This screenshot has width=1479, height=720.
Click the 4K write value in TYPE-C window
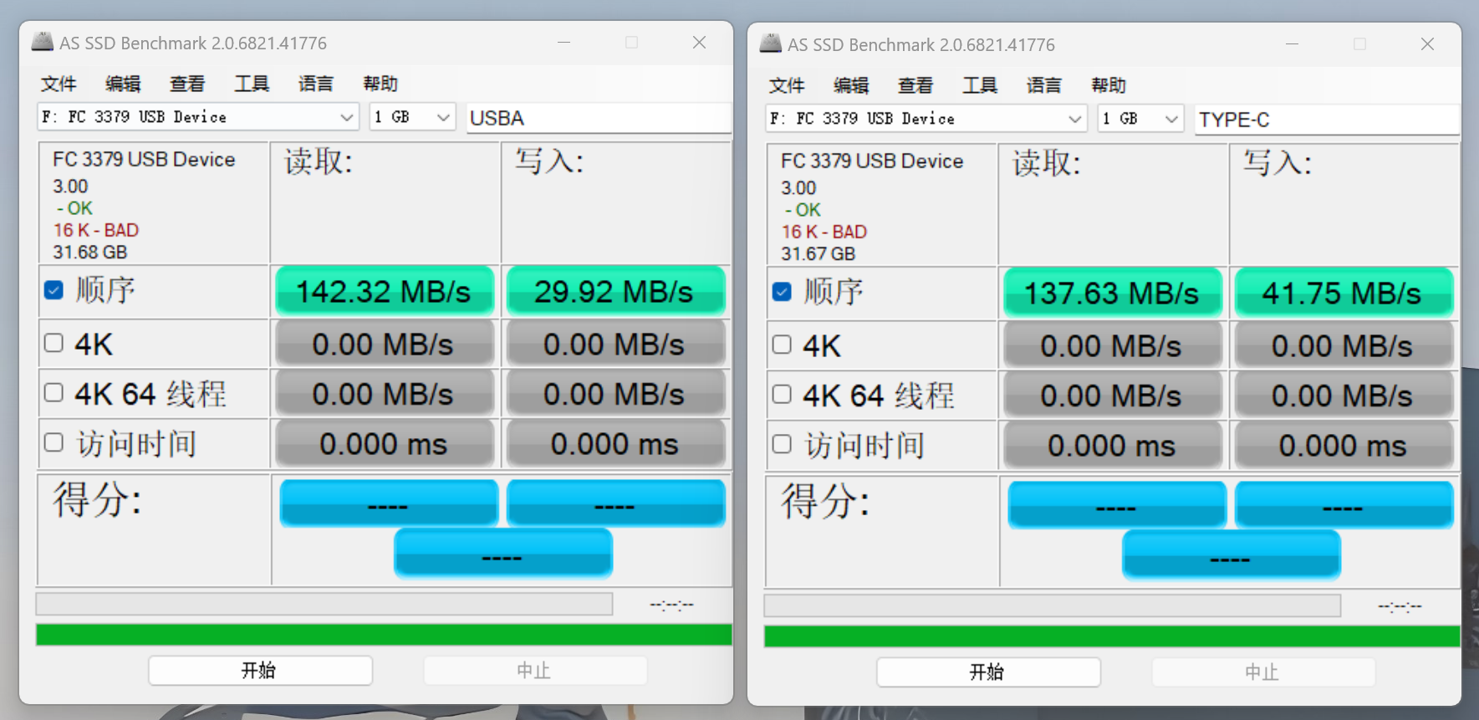1344,345
